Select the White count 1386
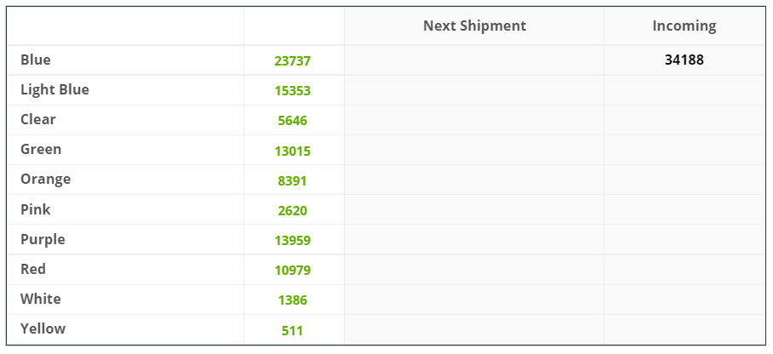The width and height of the screenshot is (773, 354). pos(292,300)
